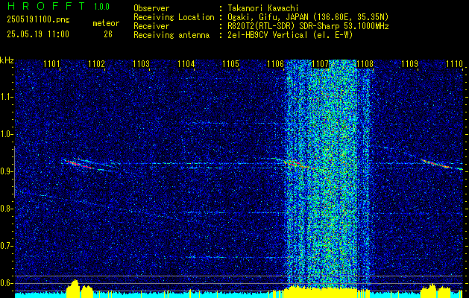Click the filename 2505191100.png
This screenshot has height=298, width=469.
coord(38,20)
